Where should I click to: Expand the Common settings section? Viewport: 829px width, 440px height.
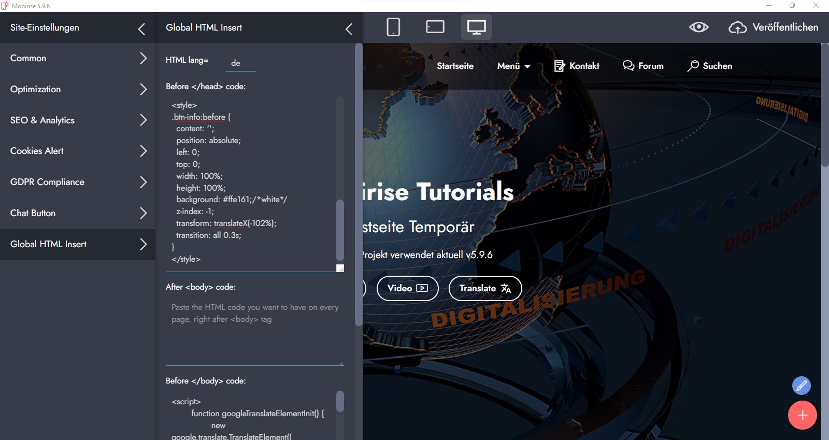[x=78, y=59]
